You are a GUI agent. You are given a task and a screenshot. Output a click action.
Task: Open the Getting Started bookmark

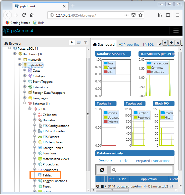pos(18,23)
